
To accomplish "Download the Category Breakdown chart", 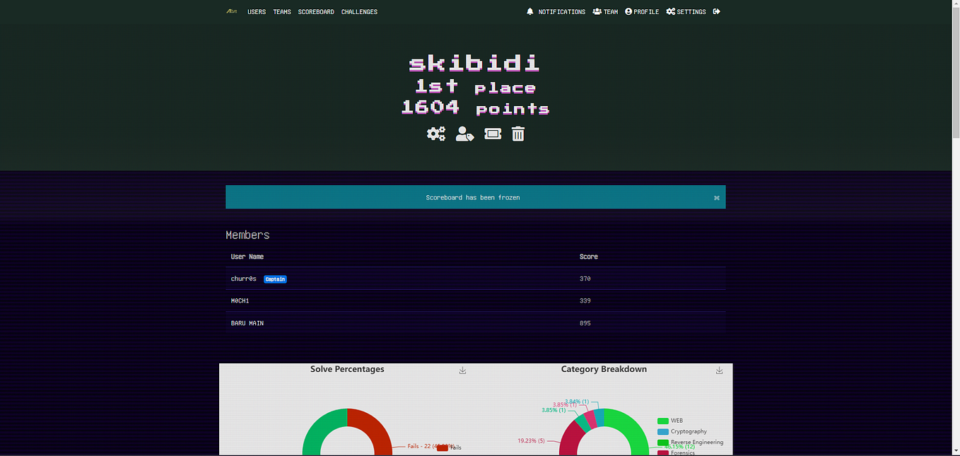I will [x=719, y=369].
